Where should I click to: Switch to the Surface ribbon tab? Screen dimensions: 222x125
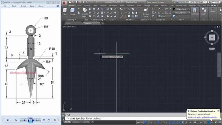(x=87, y=6)
